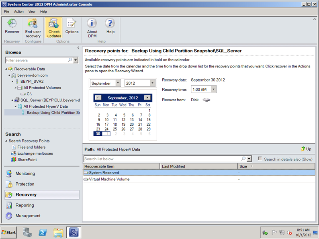Open End-user recovery configuration
319x239 pixels.
(x=33, y=28)
